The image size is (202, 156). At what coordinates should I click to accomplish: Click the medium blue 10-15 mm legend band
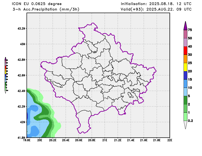(185, 84)
